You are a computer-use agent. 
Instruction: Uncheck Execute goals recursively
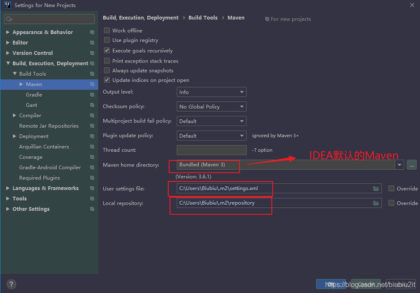click(107, 50)
